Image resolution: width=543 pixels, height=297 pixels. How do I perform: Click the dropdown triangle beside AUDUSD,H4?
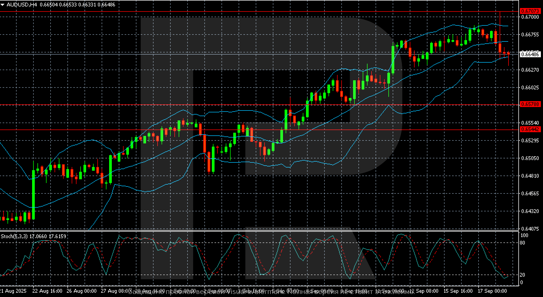click(x=2, y=5)
